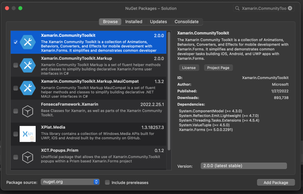This screenshot has height=194, width=303.
Task: Open the Consolidate tab
Action: [x=186, y=22]
